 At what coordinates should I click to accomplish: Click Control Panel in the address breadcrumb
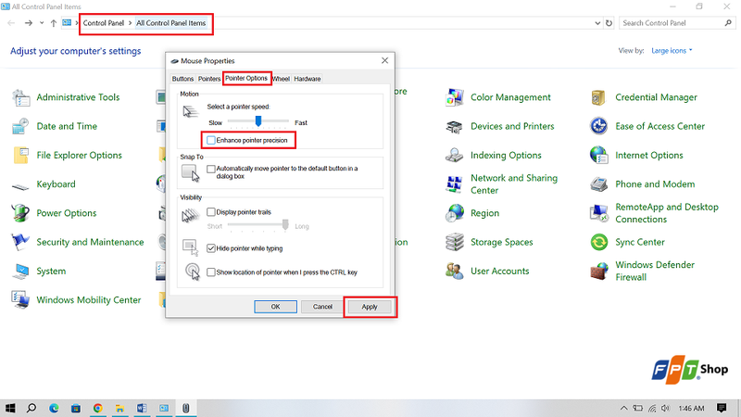pos(104,23)
